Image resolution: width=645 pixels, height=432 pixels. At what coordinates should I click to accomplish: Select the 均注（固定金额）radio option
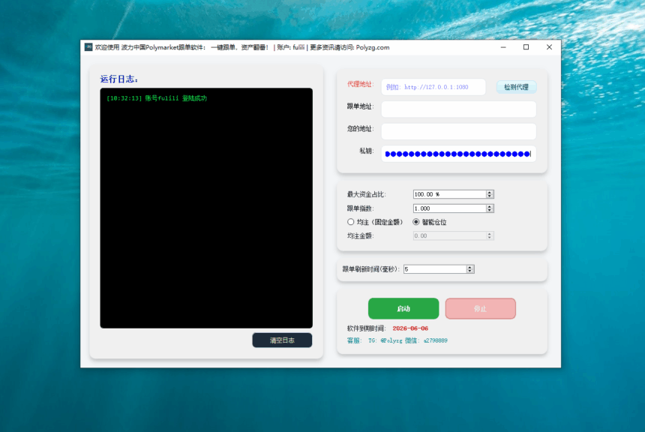pos(351,222)
